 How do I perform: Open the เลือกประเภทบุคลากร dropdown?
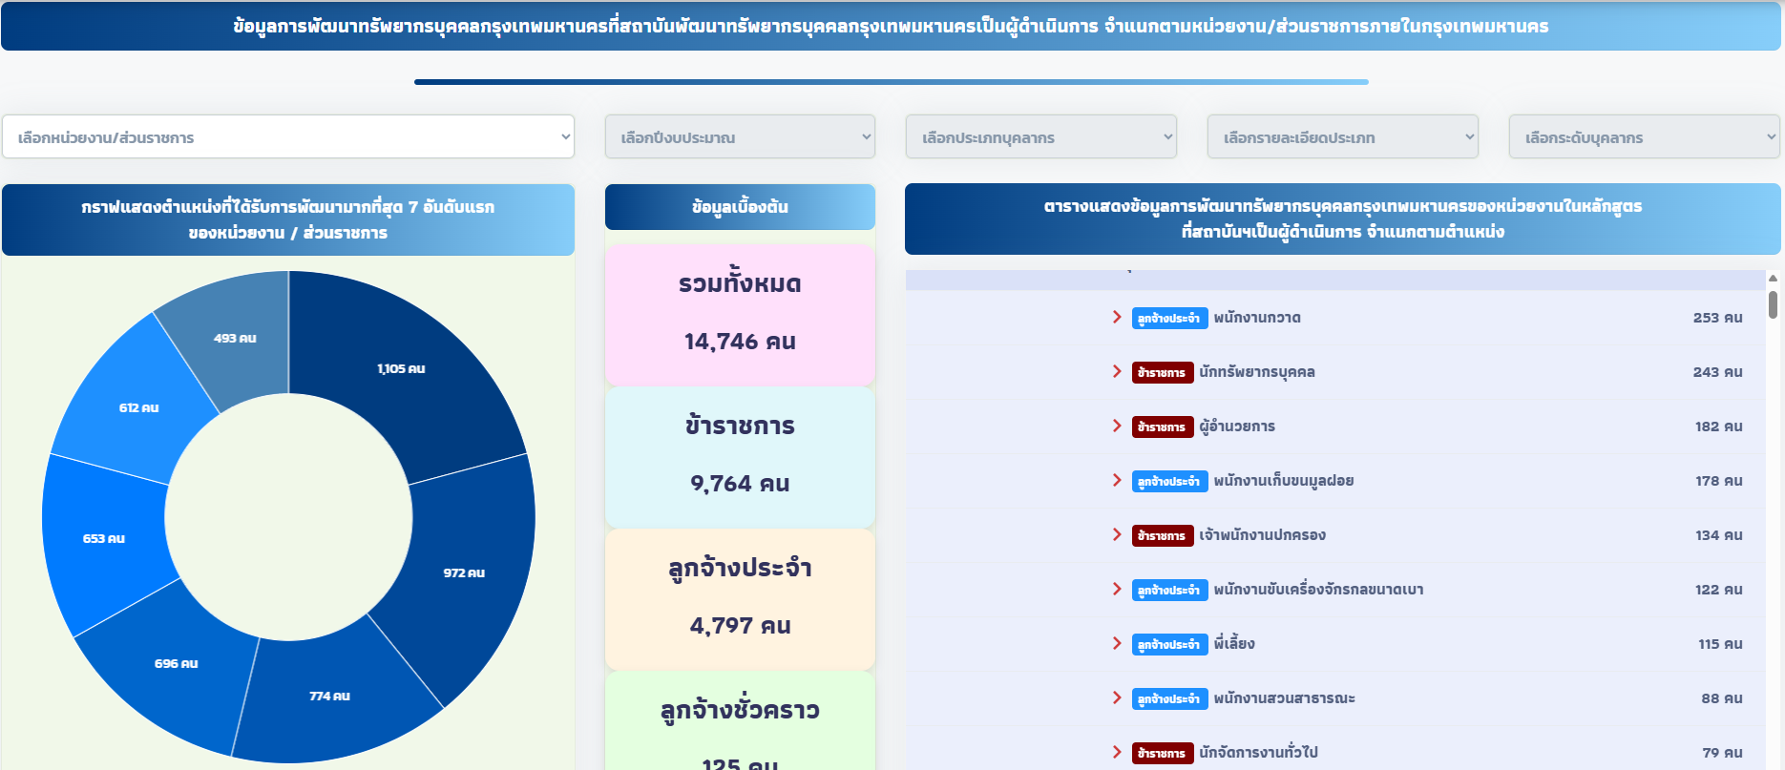click(x=1040, y=136)
